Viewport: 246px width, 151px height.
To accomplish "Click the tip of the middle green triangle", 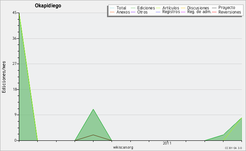I will coord(93,109).
